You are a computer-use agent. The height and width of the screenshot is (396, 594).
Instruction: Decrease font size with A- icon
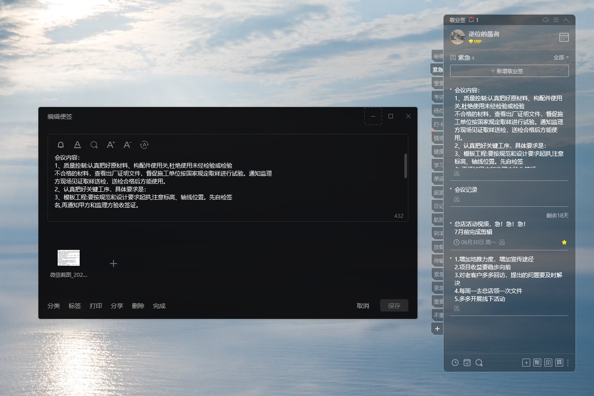[x=128, y=145]
